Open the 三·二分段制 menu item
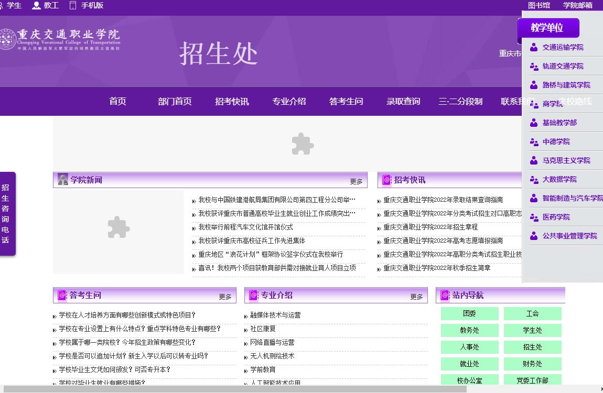Viewport: 603px width, 393px height. point(460,101)
